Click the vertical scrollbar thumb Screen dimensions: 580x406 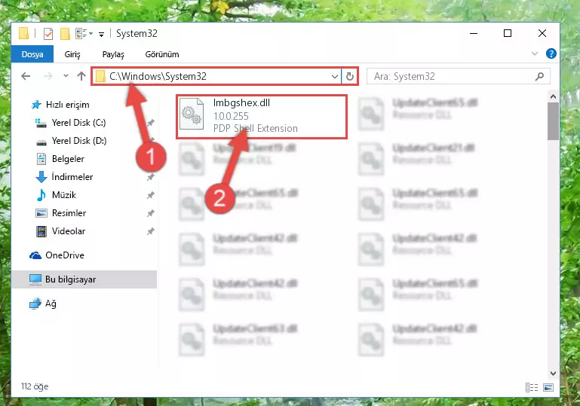point(553,121)
